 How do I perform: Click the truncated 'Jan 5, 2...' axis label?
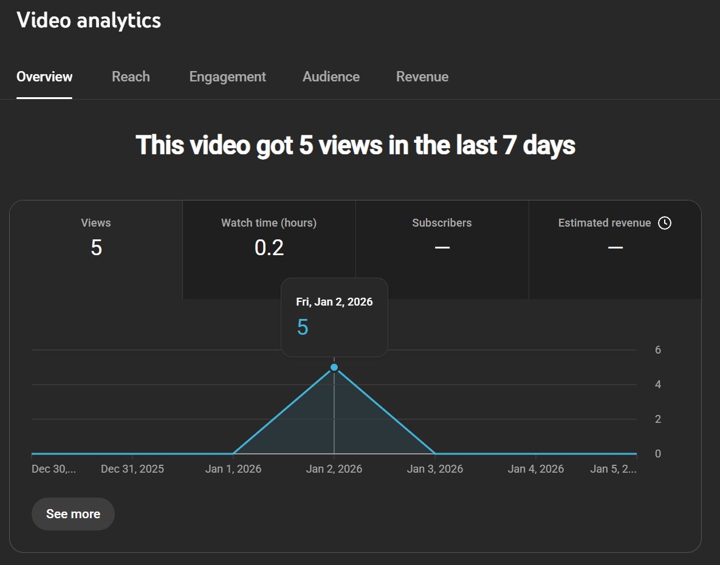(x=613, y=468)
